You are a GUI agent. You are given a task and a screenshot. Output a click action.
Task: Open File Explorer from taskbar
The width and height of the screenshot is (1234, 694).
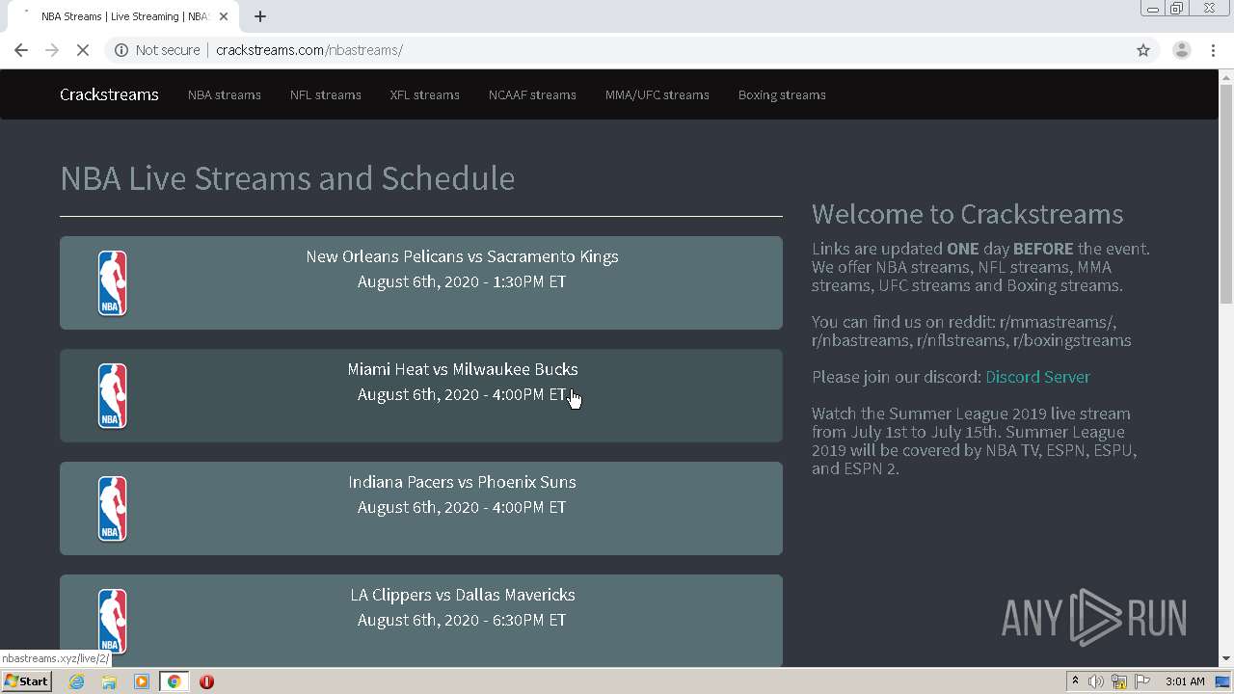point(109,681)
